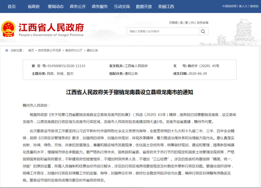The image size is (261, 188).
Task: Open the 要闻动态 navigation item
Action: click(55, 7)
